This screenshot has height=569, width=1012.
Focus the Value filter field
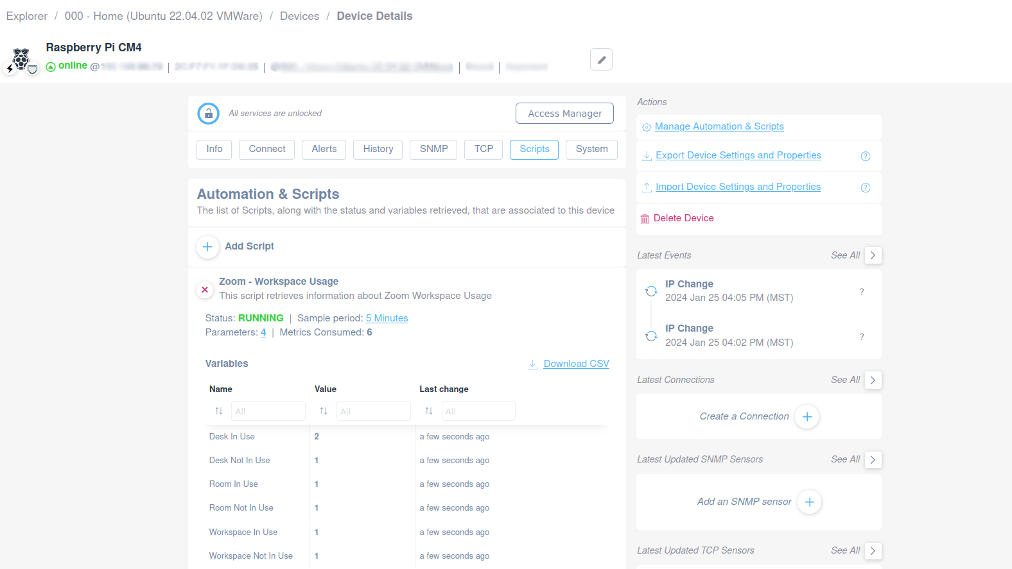coord(374,411)
